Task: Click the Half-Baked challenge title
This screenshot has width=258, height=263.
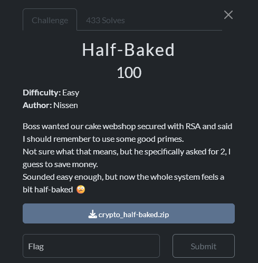Action: (128, 50)
